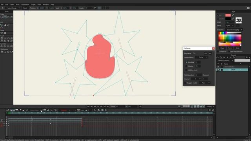Toggle visibility of Layer 2
Screen dimensions: 251x141
click(218, 67)
